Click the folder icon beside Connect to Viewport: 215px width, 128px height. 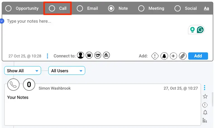[89, 55]
